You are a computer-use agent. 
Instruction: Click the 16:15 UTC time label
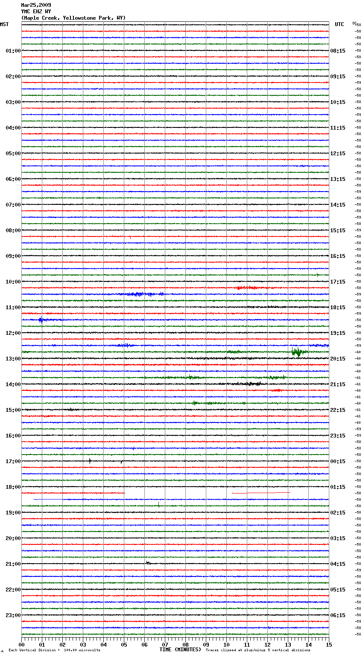[338, 256]
